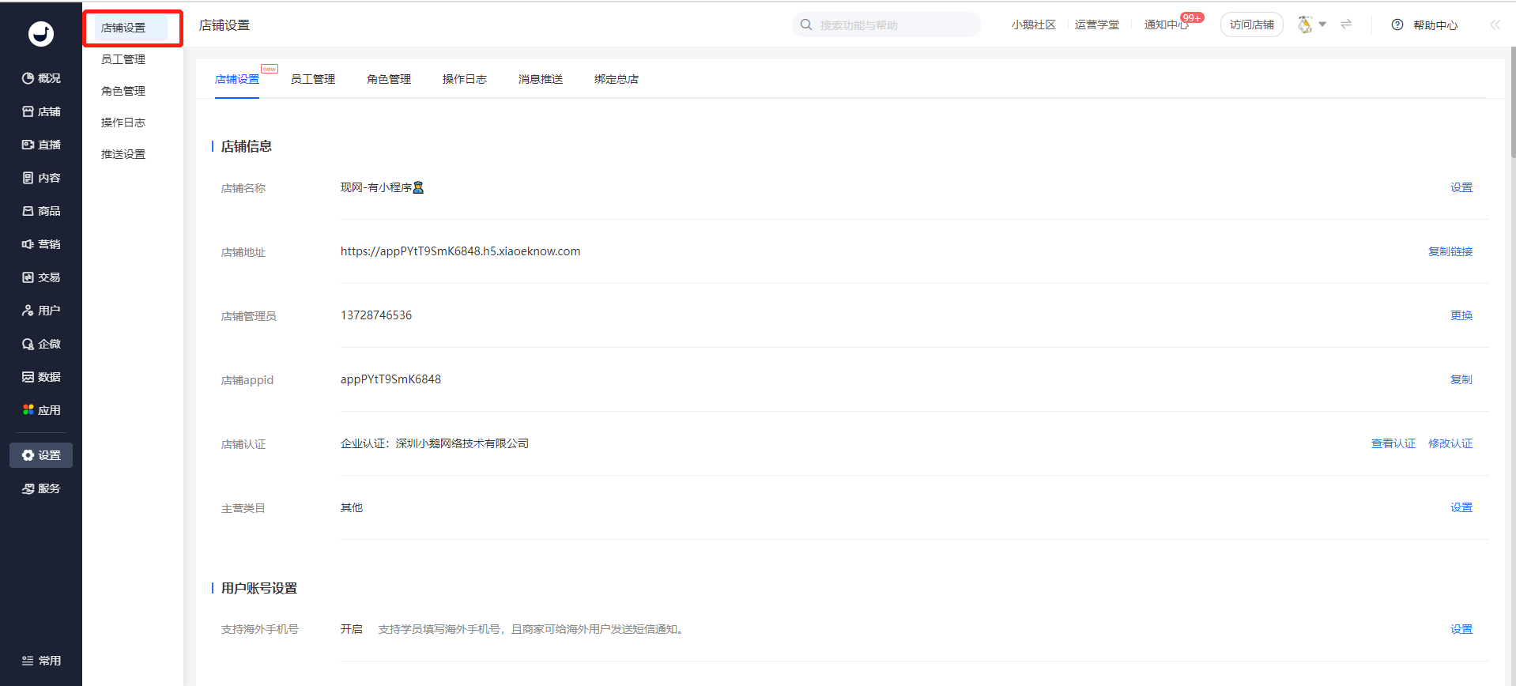The height and width of the screenshot is (686, 1516).
Task: Switch to the 绑定总店 tab
Action: coord(617,79)
